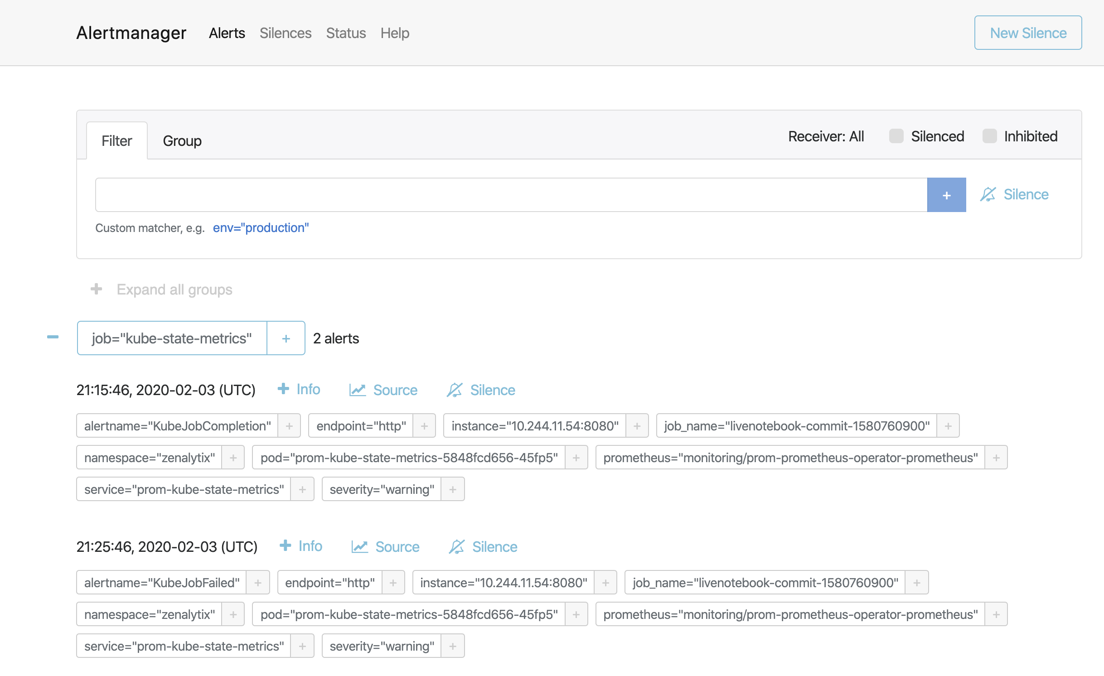The height and width of the screenshot is (676, 1104).
Task: Toggle the Inhibited filter on
Action: click(x=988, y=135)
